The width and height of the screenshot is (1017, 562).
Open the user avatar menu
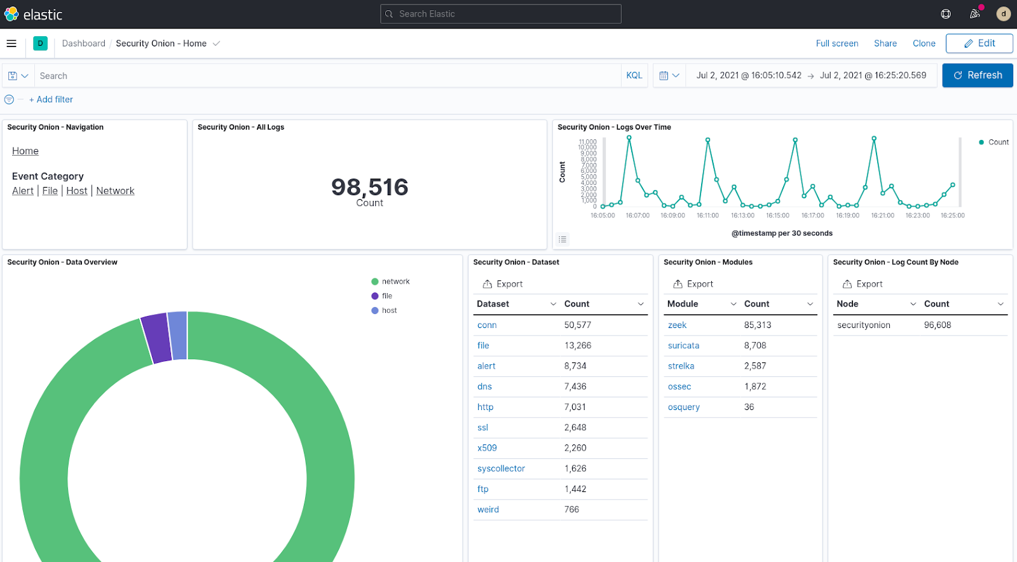1004,14
